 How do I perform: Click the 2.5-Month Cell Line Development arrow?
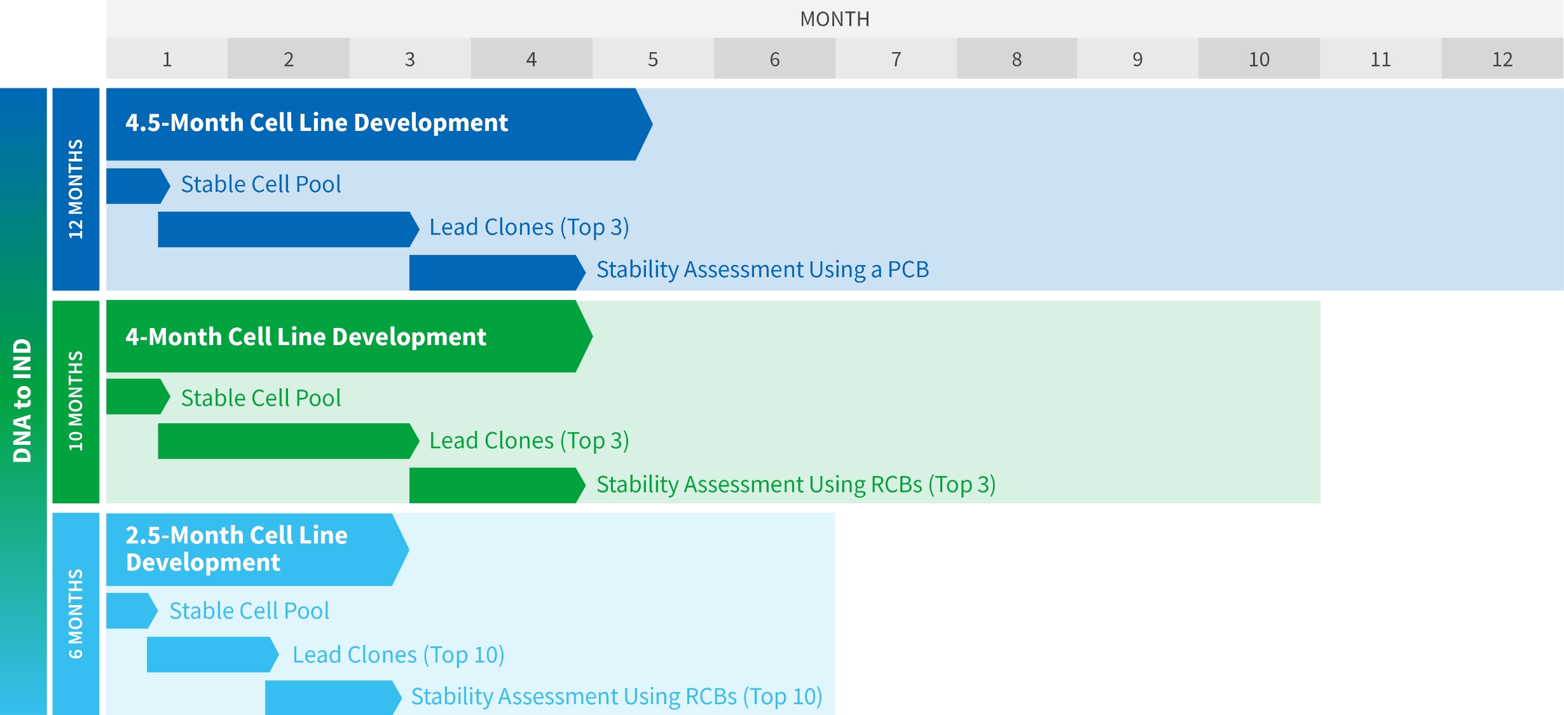click(254, 549)
